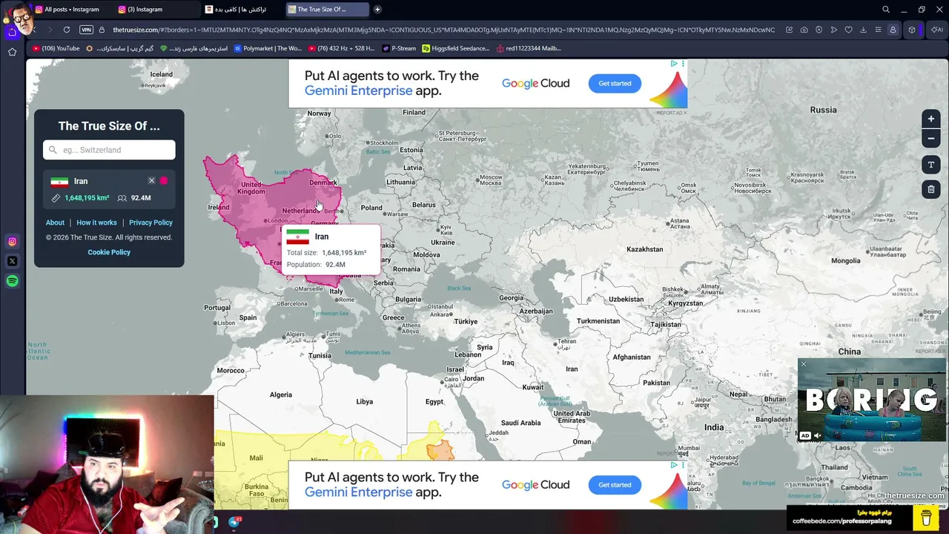Play the BORING video ad thumbnail
The image size is (949, 534).
pyautogui.click(x=872, y=401)
